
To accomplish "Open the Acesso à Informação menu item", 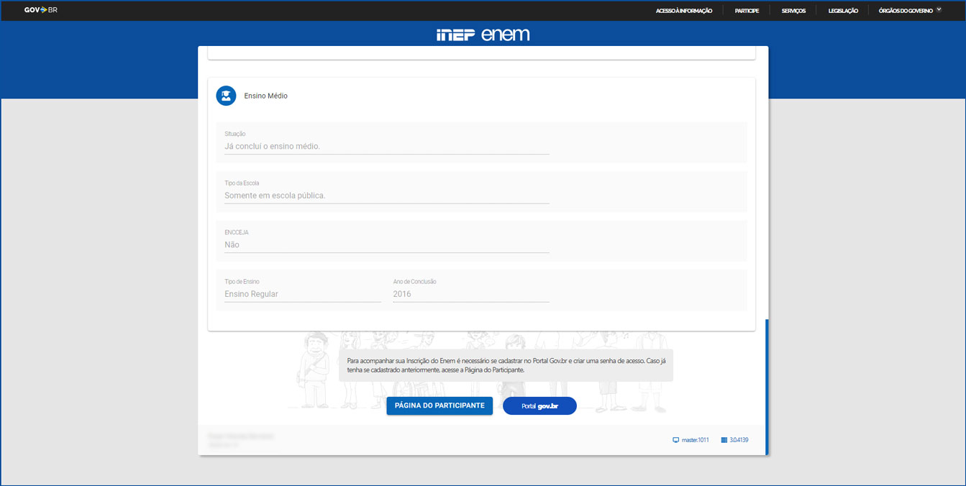I will (x=683, y=11).
